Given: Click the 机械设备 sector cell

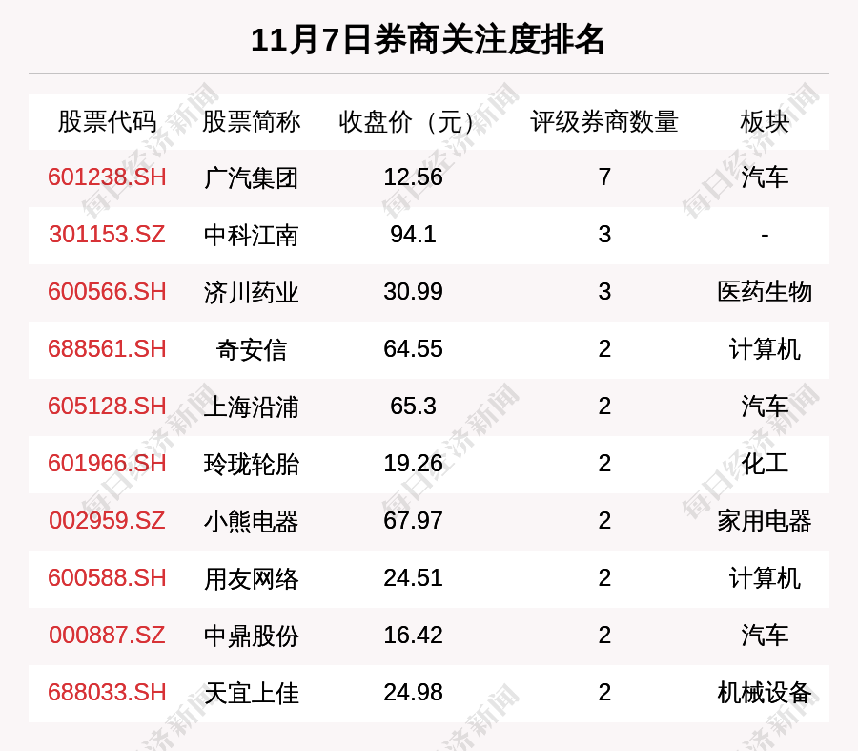Looking at the screenshot, I should point(765,693).
